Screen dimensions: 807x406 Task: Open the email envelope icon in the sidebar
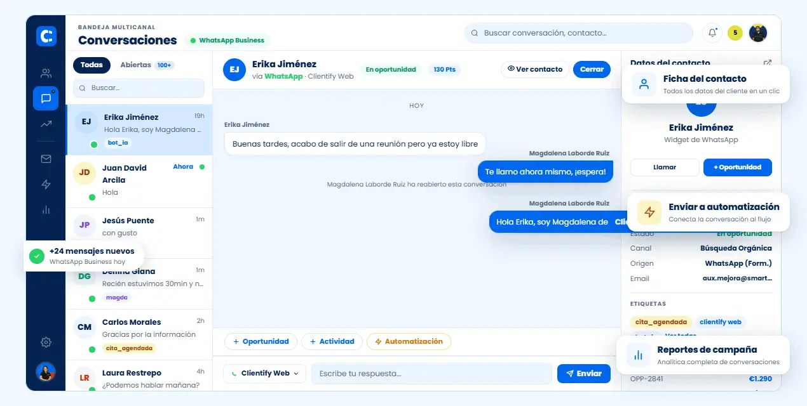[46, 159]
